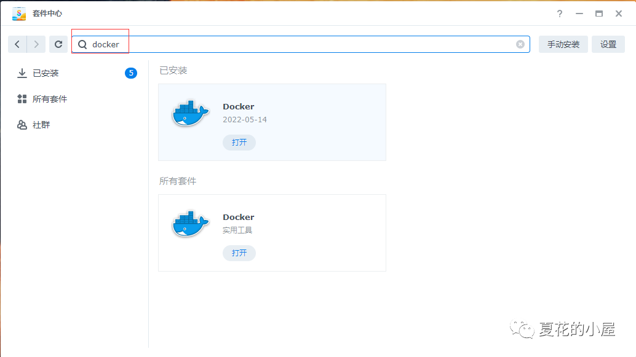This screenshot has height=357, width=636.
Task: Open 设置 from the top right
Action: [608, 44]
